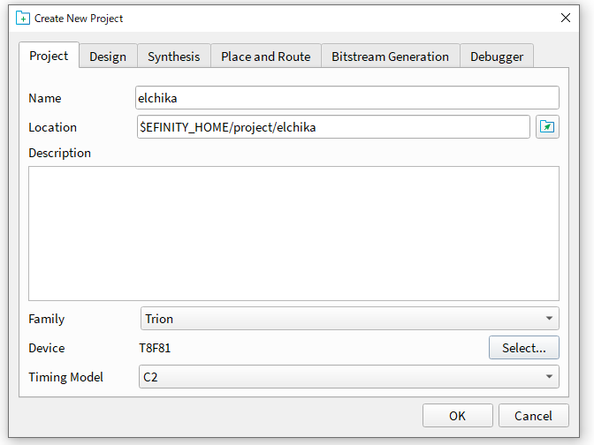The height and width of the screenshot is (445, 594).
Task: Close the Create New Project dialog
Action: [x=566, y=18]
